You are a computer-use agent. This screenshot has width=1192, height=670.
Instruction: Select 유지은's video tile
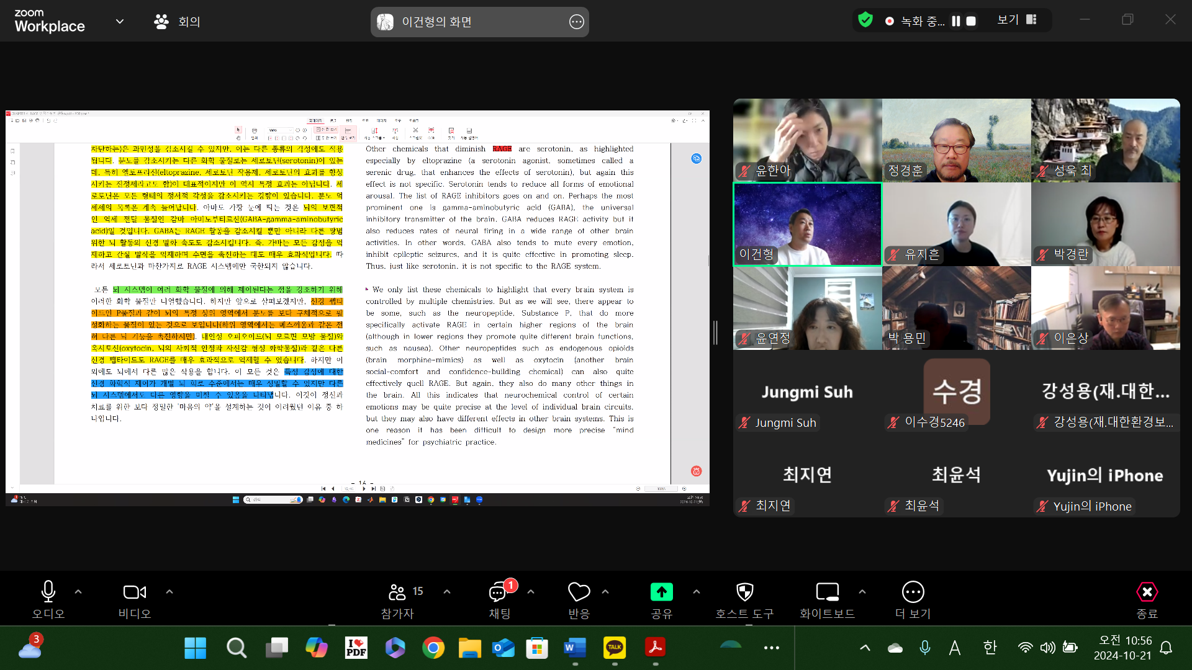click(x=956, y=224)
